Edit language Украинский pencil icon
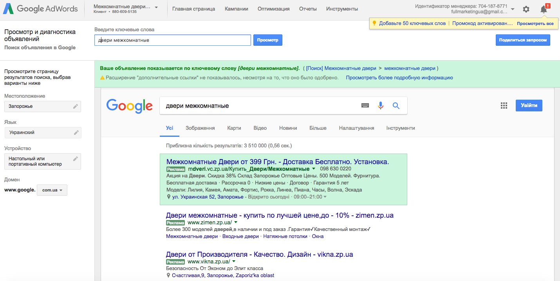 [x=76, y=132]
